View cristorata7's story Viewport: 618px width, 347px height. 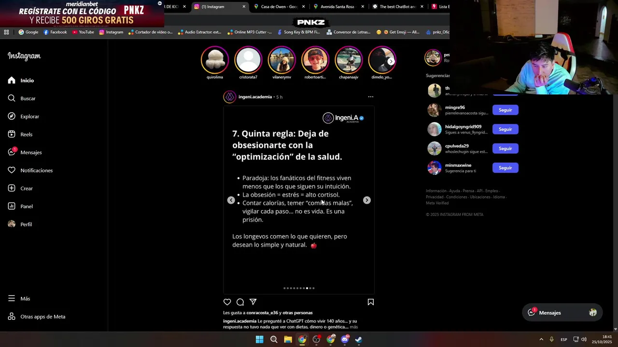point(248,63)
